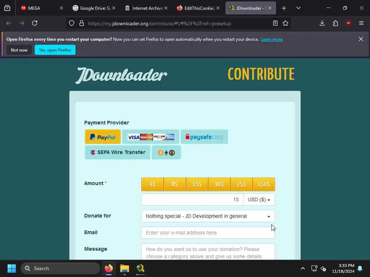Image resolution: width=370 pixels, height=277 pixels.
Task: Close the Internet Archive tab
Action: 166,8
